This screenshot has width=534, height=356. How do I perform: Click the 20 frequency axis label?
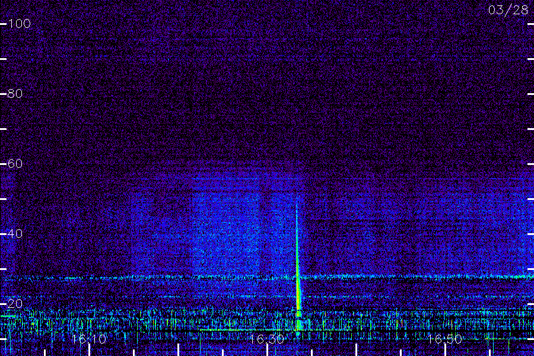click(x=15, y=304)
